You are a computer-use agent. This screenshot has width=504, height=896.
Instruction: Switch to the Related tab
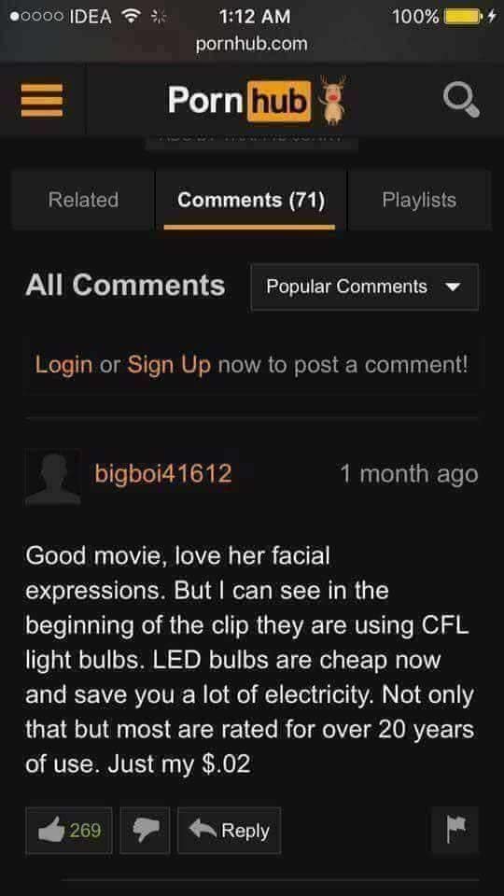(83, 200)
